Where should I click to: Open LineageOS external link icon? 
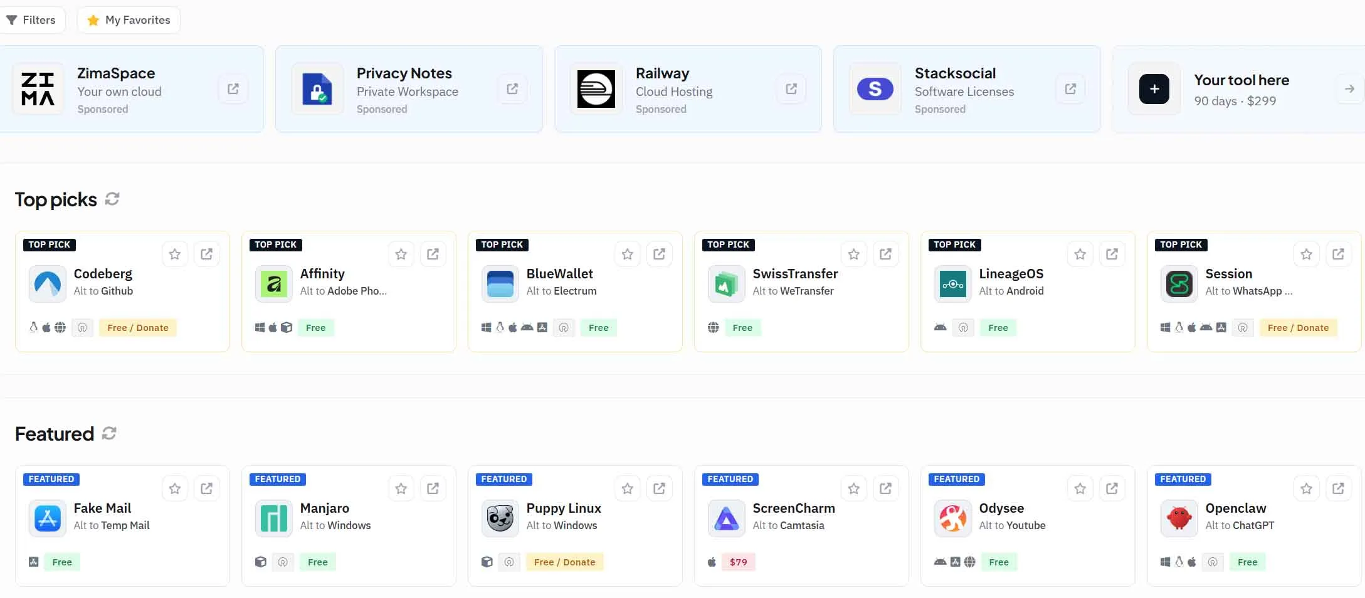tap(1112, 254)
